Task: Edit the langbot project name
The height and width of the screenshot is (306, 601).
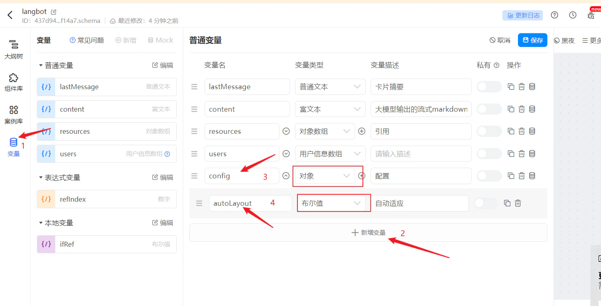Action: [x=54, y=12]
